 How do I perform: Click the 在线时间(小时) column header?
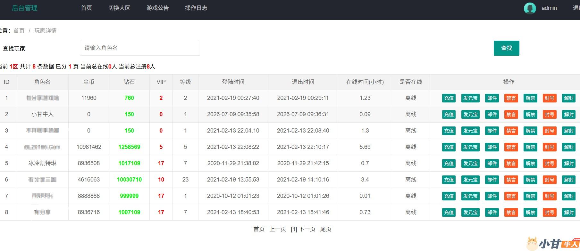(365, 82)
